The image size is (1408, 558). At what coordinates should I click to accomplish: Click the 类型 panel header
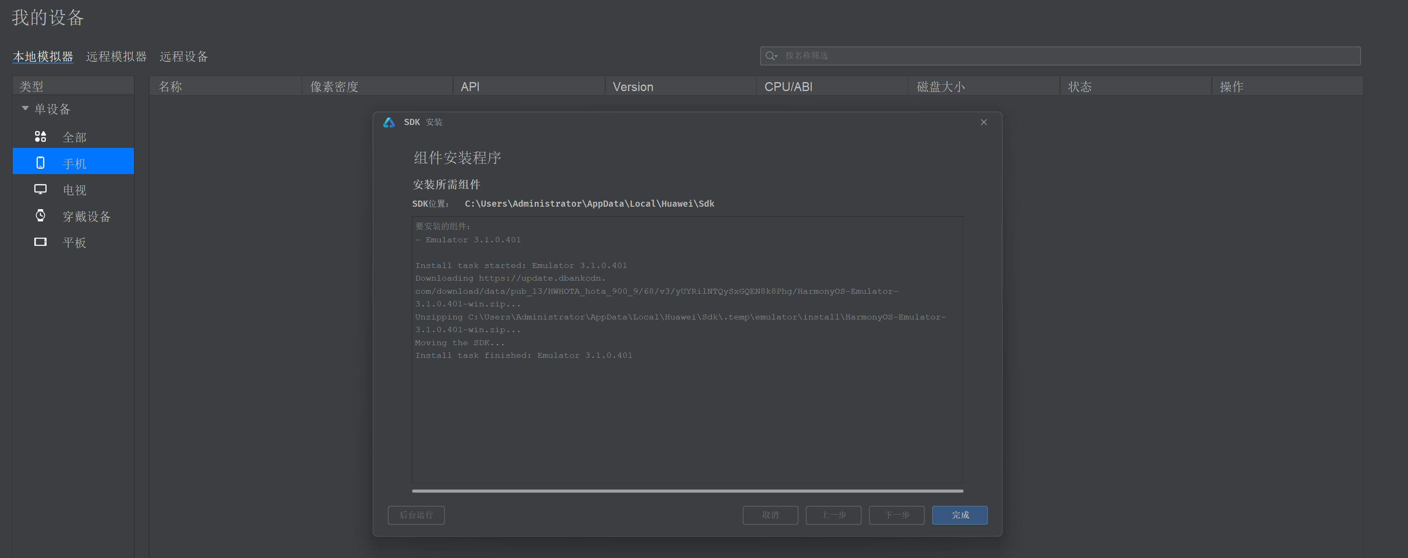click(x=73, y=86)
